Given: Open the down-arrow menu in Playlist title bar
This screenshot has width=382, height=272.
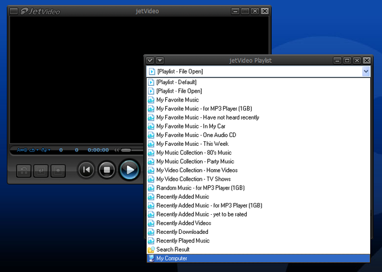Looking at the screenshot, I should coord(160,60).
